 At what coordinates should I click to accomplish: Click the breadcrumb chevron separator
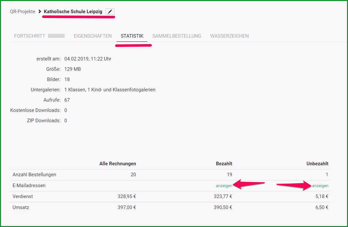[40, 11]
